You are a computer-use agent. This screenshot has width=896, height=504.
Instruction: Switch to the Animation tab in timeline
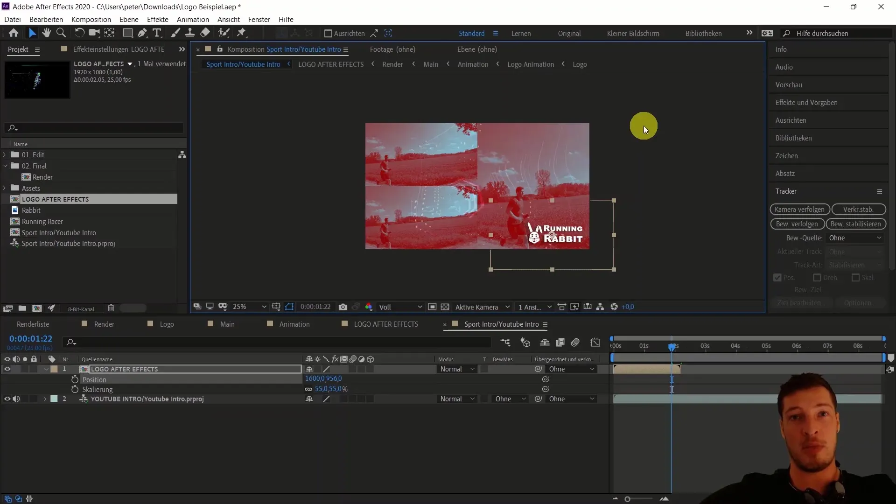pos(295,324)
